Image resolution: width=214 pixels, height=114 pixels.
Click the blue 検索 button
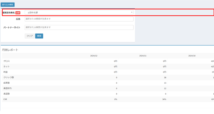(39, 36)
